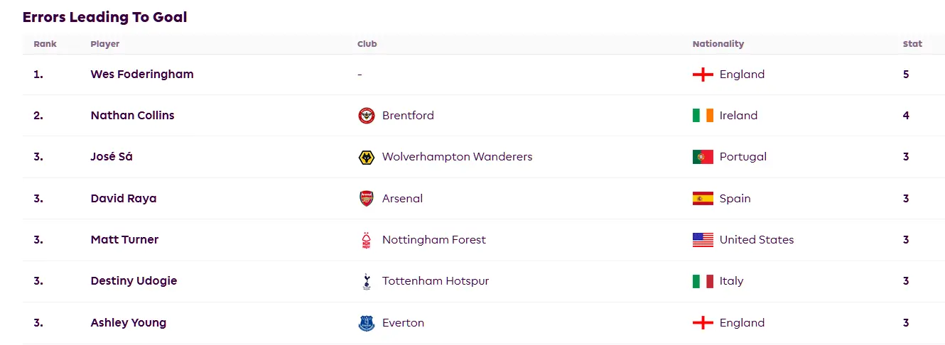Click the Arsenal cannon crest icon
945x345 pixels.
(367, 199)
